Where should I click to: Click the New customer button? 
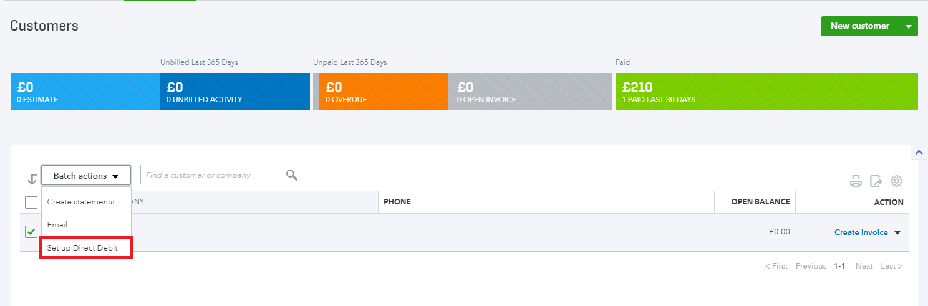(860, 26)
